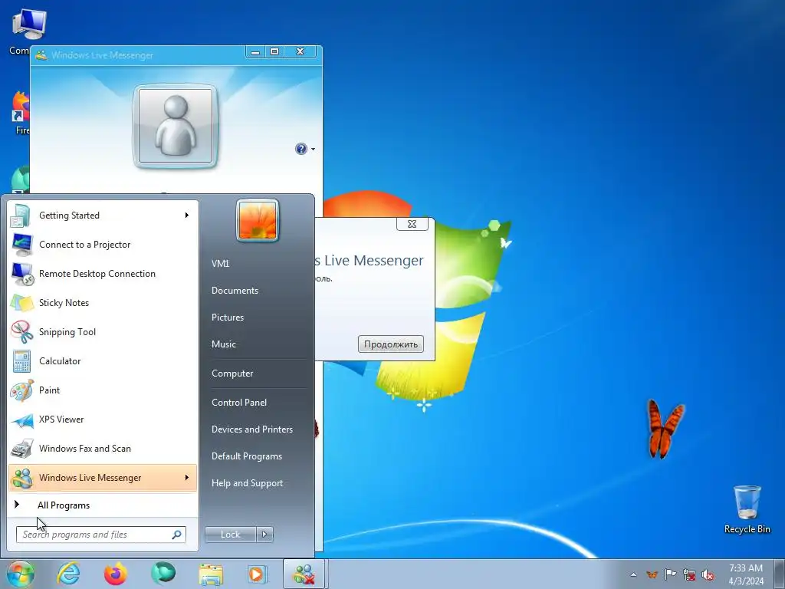Select the highlighted Windows Live Messenger entry

[x=103, y=478]
